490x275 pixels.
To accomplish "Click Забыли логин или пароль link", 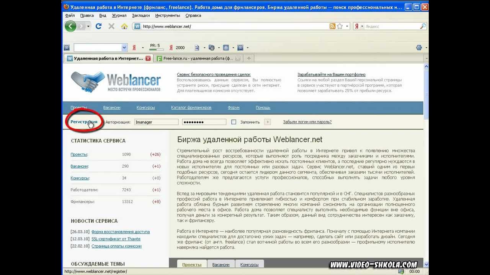I will (x=307, y=122).
